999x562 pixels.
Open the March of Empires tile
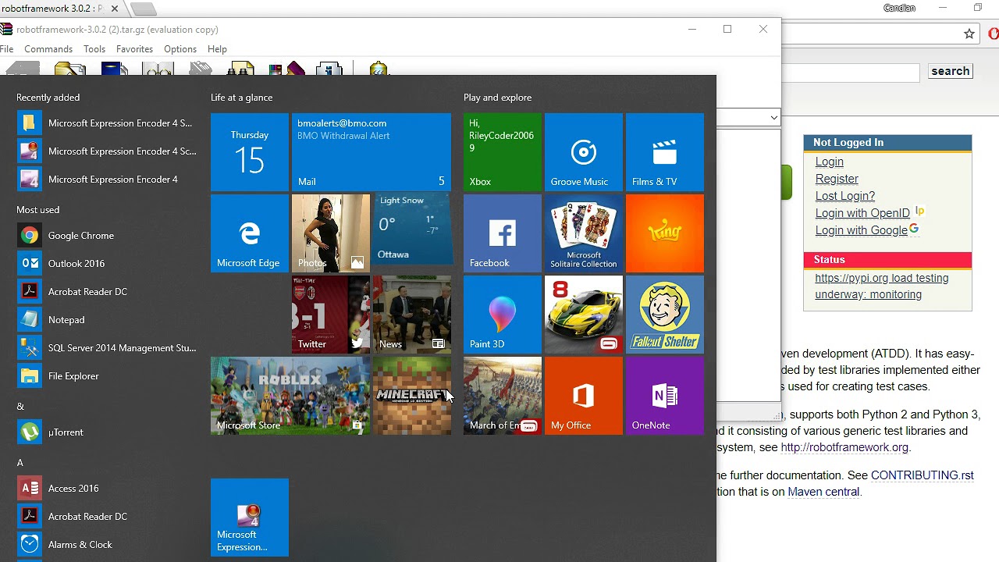coord(503,396)
